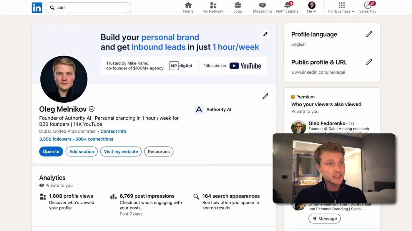412x231 pixels.
Task: Click the LinkedIn logo
Action: point(37,8)
